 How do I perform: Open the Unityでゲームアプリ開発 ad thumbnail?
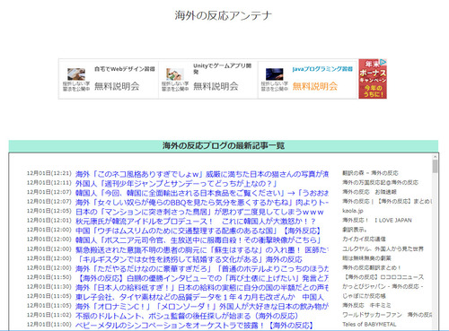(x=175, y=74)
